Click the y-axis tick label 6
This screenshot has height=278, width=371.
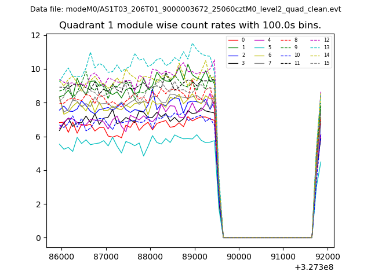pos(38,137)
